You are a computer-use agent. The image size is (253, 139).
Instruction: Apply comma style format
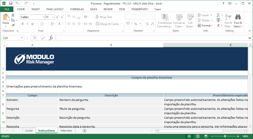(140, 24)
